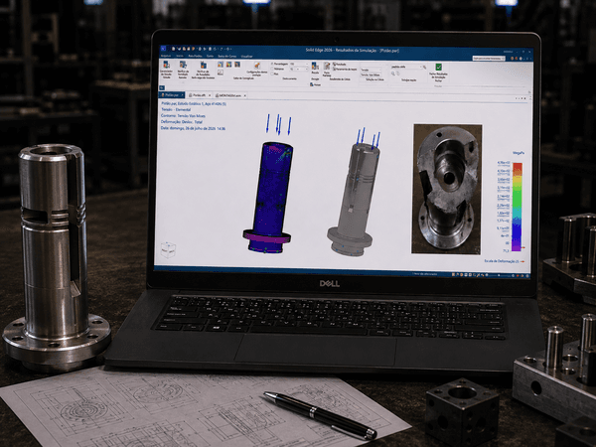
Task: Switch to the Pistão.dft document tab
Action: pos(199,95)
